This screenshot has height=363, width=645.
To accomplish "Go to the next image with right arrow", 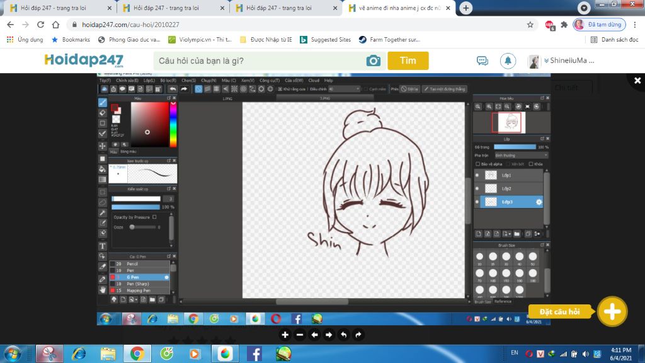I will coord(329,335).
